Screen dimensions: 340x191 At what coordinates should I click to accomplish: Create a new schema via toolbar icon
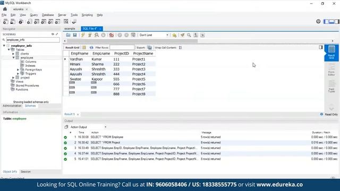30,21
